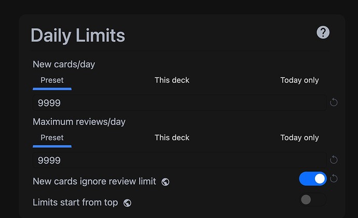Screen dimensions: 358x218
Task: Focus the New cards/day number field
Action: click(179, 103)
